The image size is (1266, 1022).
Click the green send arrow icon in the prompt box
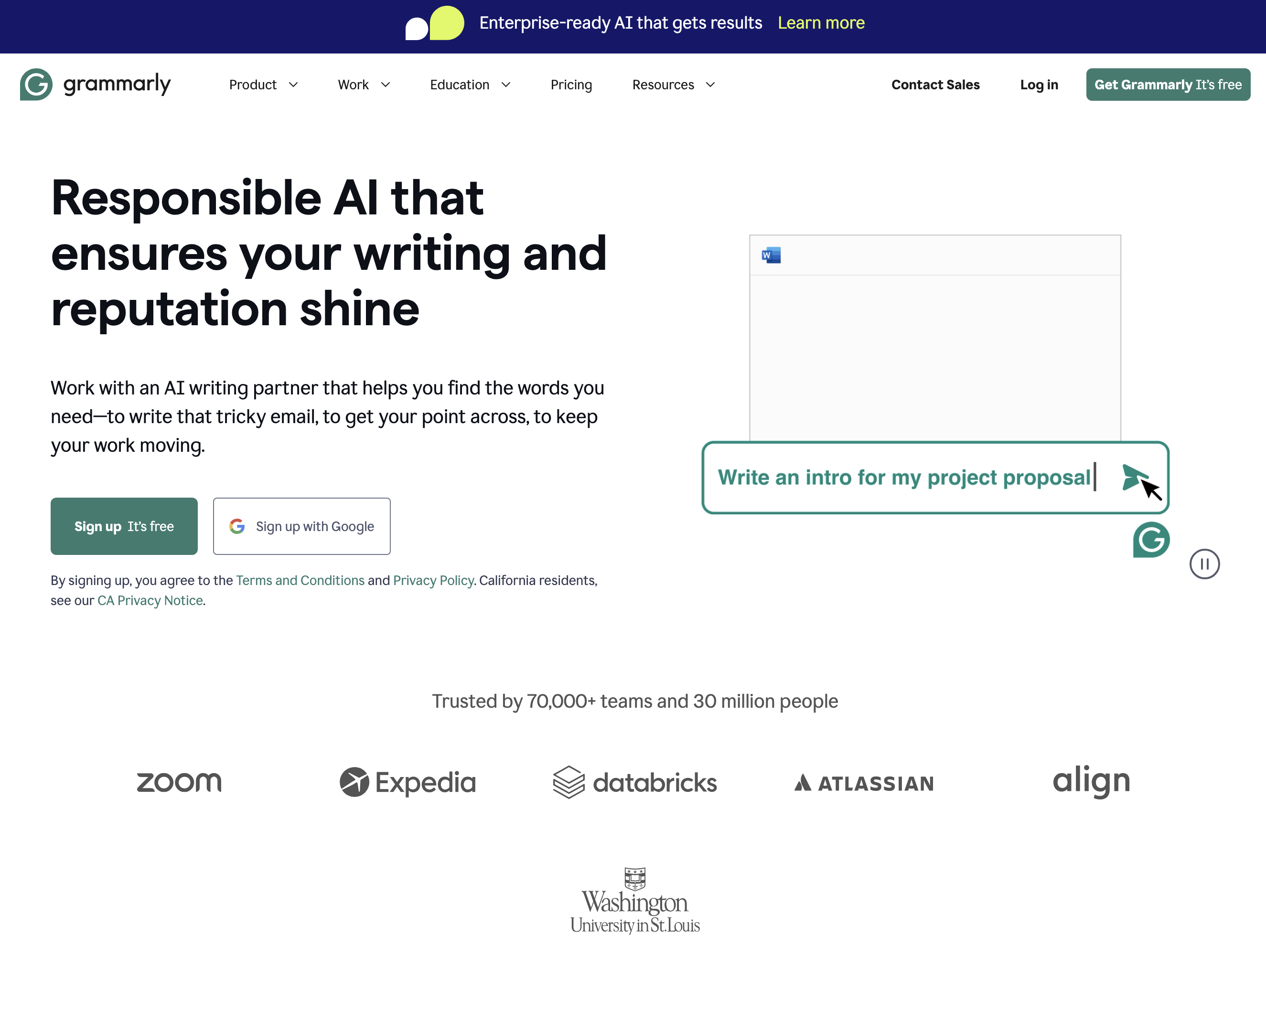pos(1134,477)
